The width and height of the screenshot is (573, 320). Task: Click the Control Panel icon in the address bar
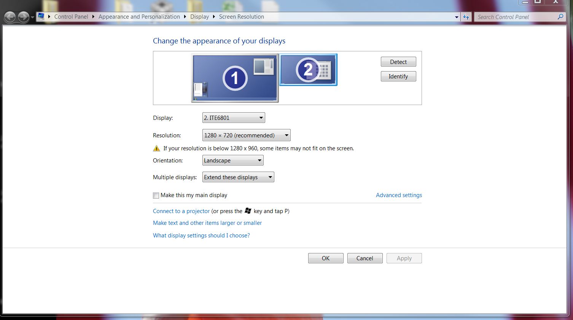coord(41,16)
